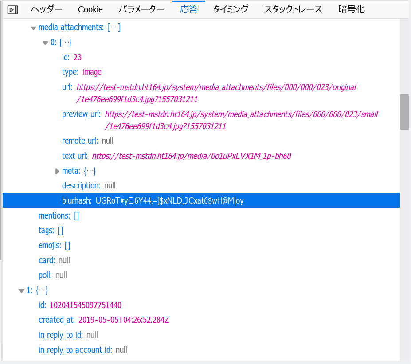Select the in_reply_to_id: null row

point(201,335)
